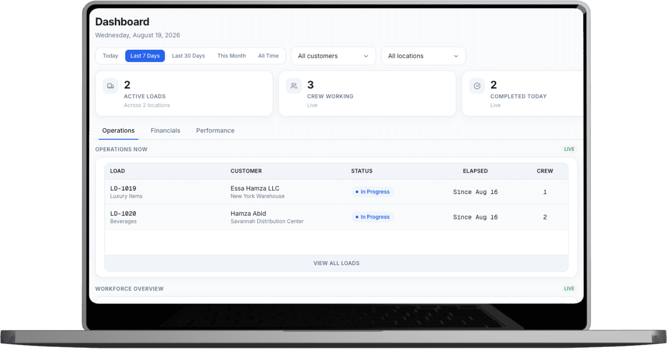Image resolution: width=668 pixels, height=349 pixels.
Task: Click the Dashboard heading
Action: tap(122, 22)
